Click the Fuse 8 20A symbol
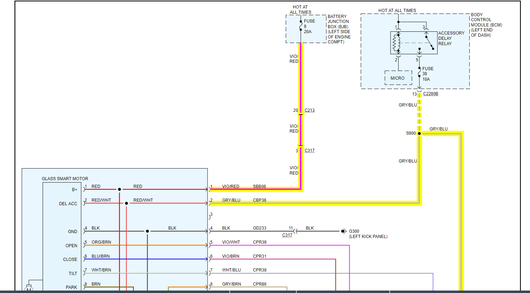The image size is (530, 293). (301, 26)
